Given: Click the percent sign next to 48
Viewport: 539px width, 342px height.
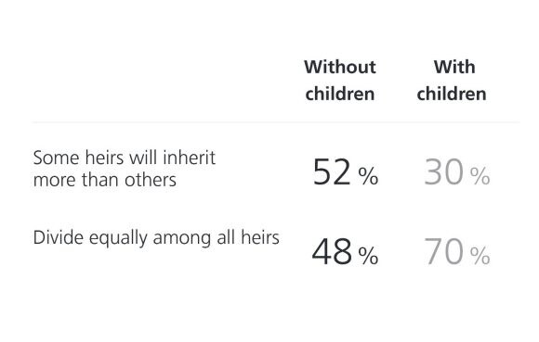Looking at the screenshot, I should 368,256.
